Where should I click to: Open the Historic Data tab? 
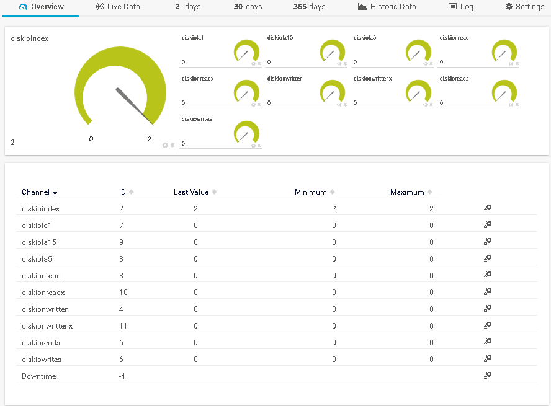click(x=387, y=7)
